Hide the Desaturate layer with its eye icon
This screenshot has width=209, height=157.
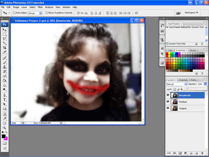tap(168, 95)
